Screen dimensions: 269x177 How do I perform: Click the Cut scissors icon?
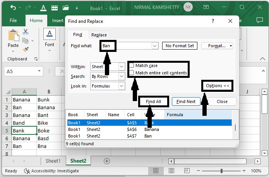click(x=26, y=32)
